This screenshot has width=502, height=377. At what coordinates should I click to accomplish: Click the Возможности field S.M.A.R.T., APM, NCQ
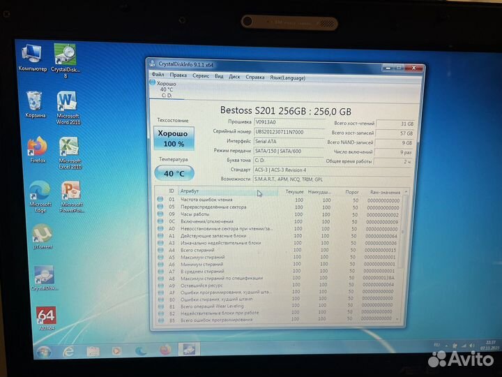(331, 179)
